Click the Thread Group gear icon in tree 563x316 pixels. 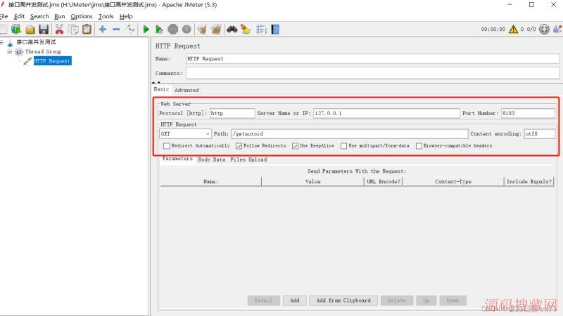[19, 51]
